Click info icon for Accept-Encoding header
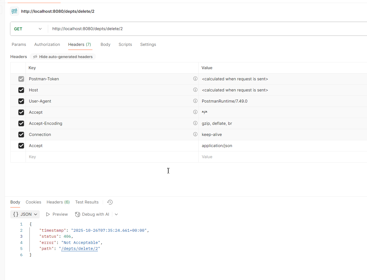Screen dimensions: 367x280 [x=195, y=123]
